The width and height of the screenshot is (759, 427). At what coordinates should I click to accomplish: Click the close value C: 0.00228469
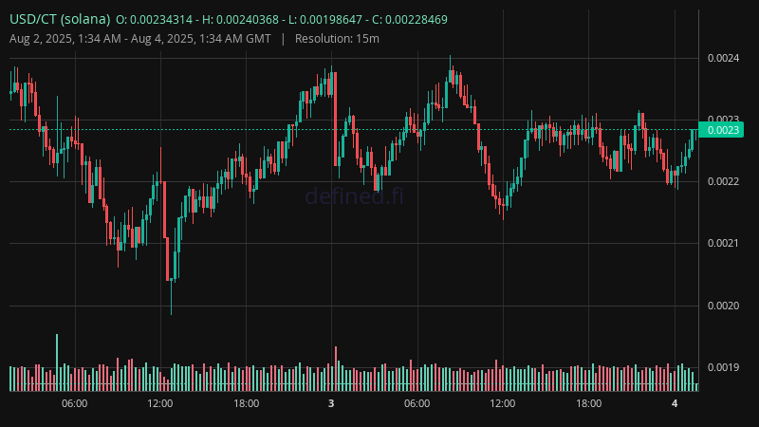point(410,20)
